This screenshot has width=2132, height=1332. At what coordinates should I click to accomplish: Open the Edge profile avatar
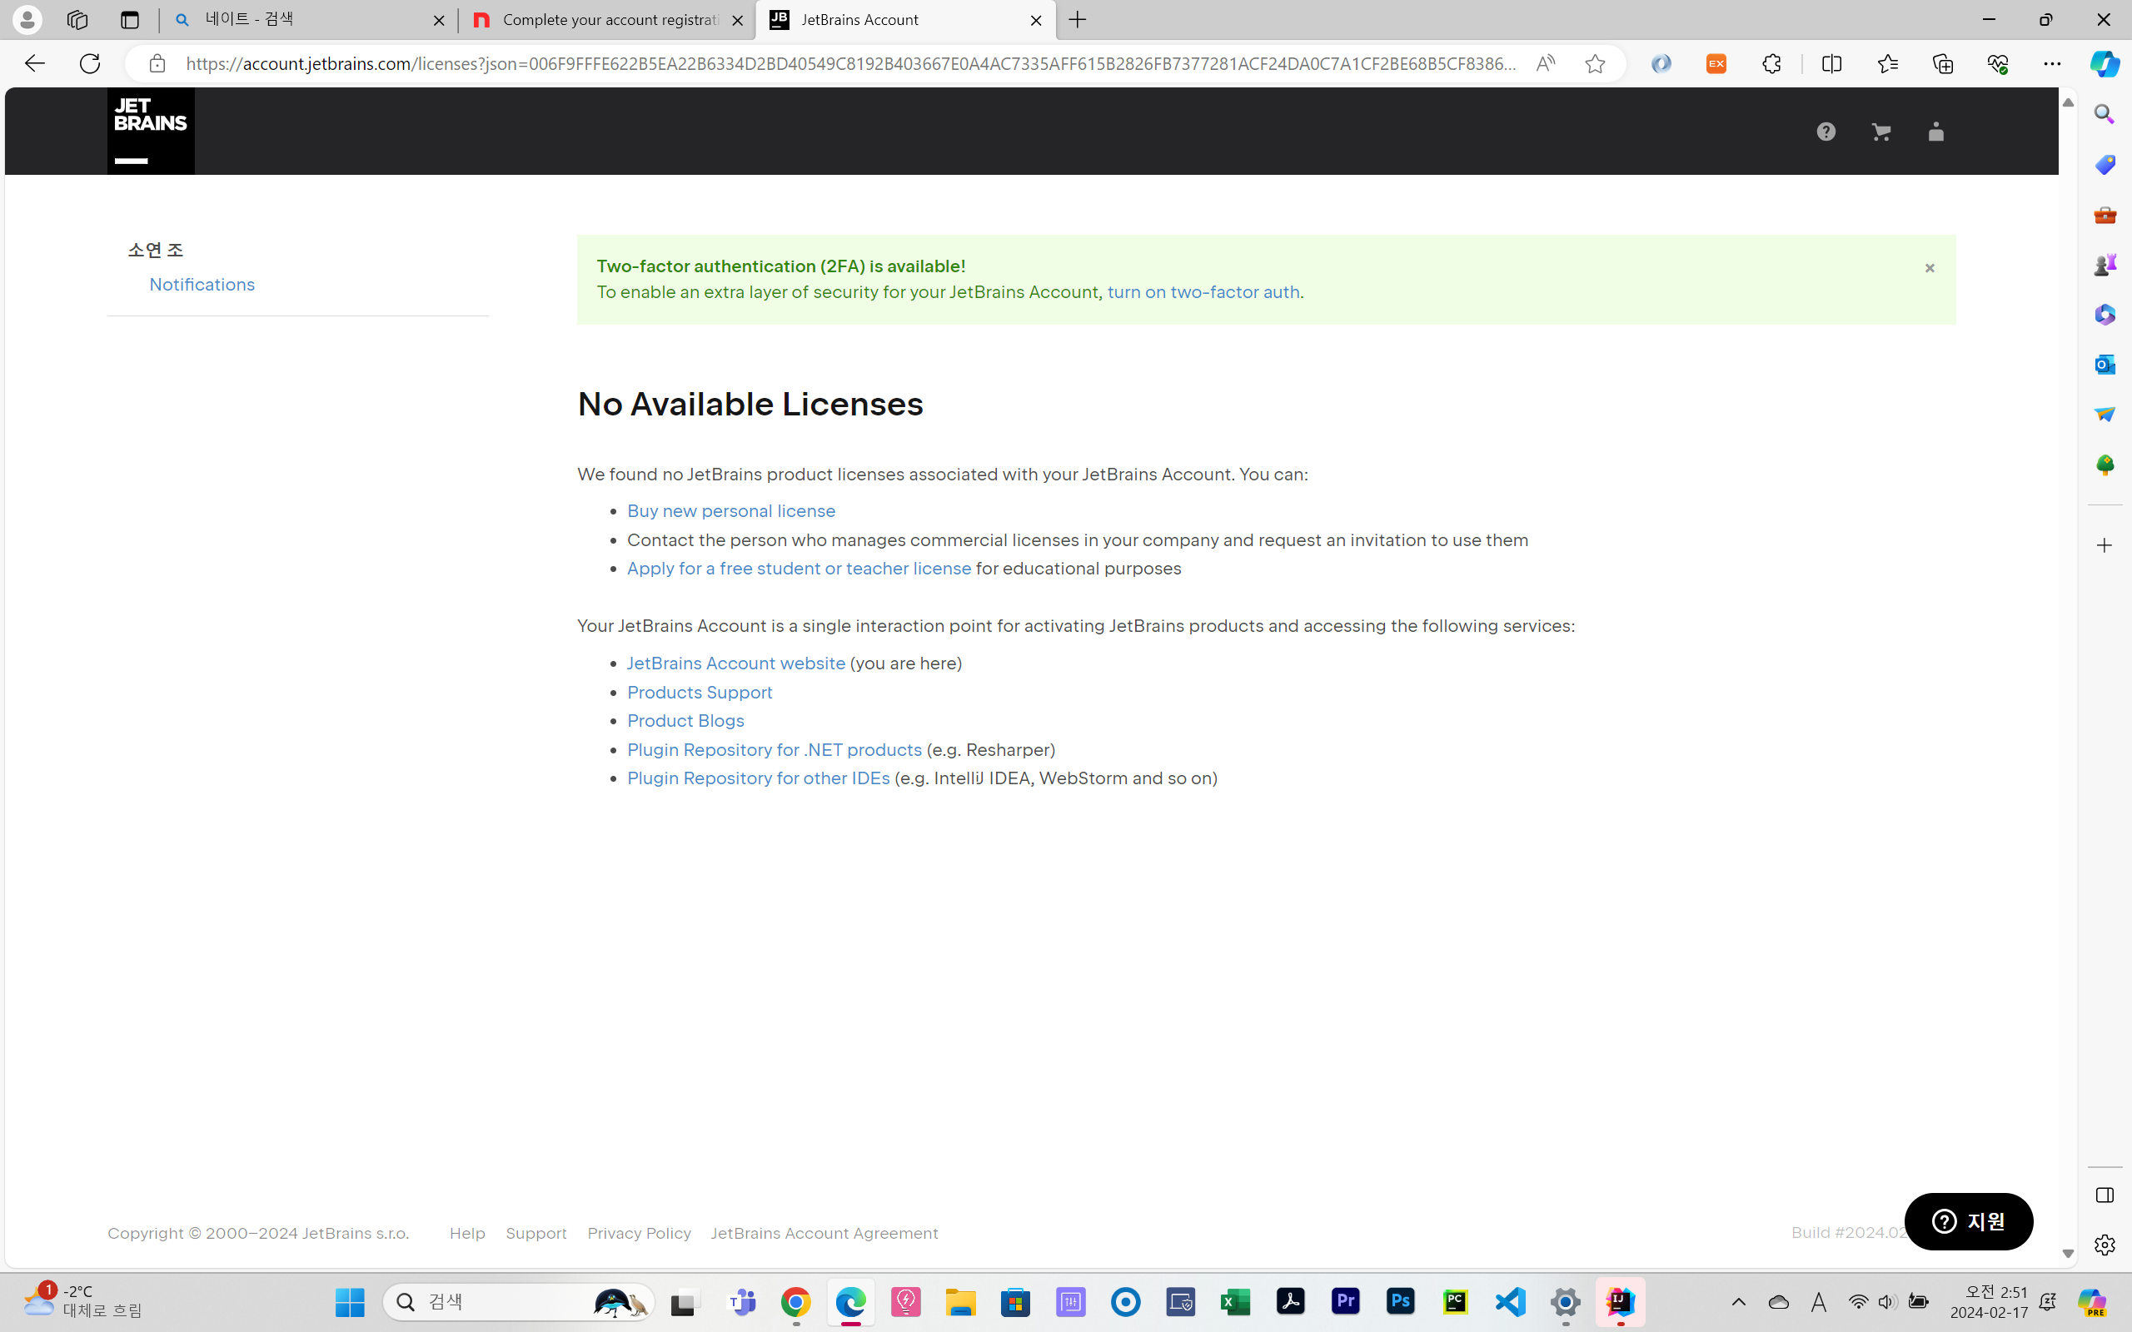pos(27,19)
